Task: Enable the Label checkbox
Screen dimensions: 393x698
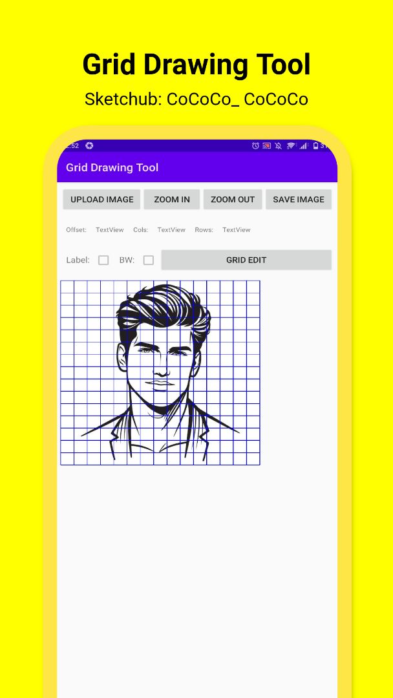Action: 103,260
